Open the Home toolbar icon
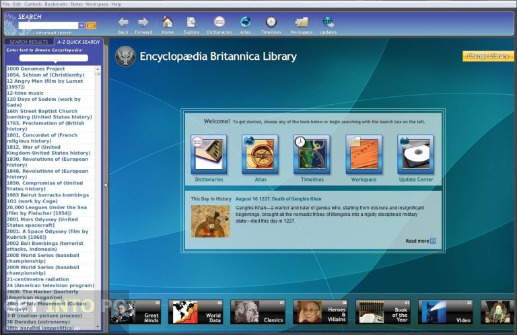 coord(168,25)
